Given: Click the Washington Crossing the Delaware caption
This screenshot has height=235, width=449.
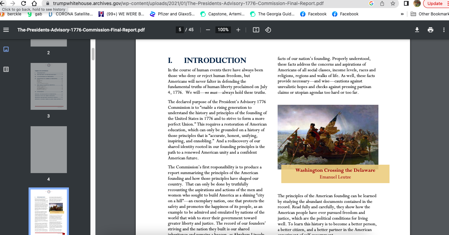Looking at the screenshot, I should pos(335,170).
